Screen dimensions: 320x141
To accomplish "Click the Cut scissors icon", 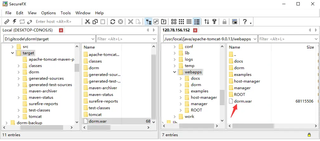I will [88, 22].
